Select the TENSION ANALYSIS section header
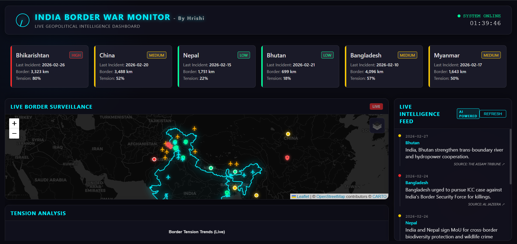 pos(38,213)
